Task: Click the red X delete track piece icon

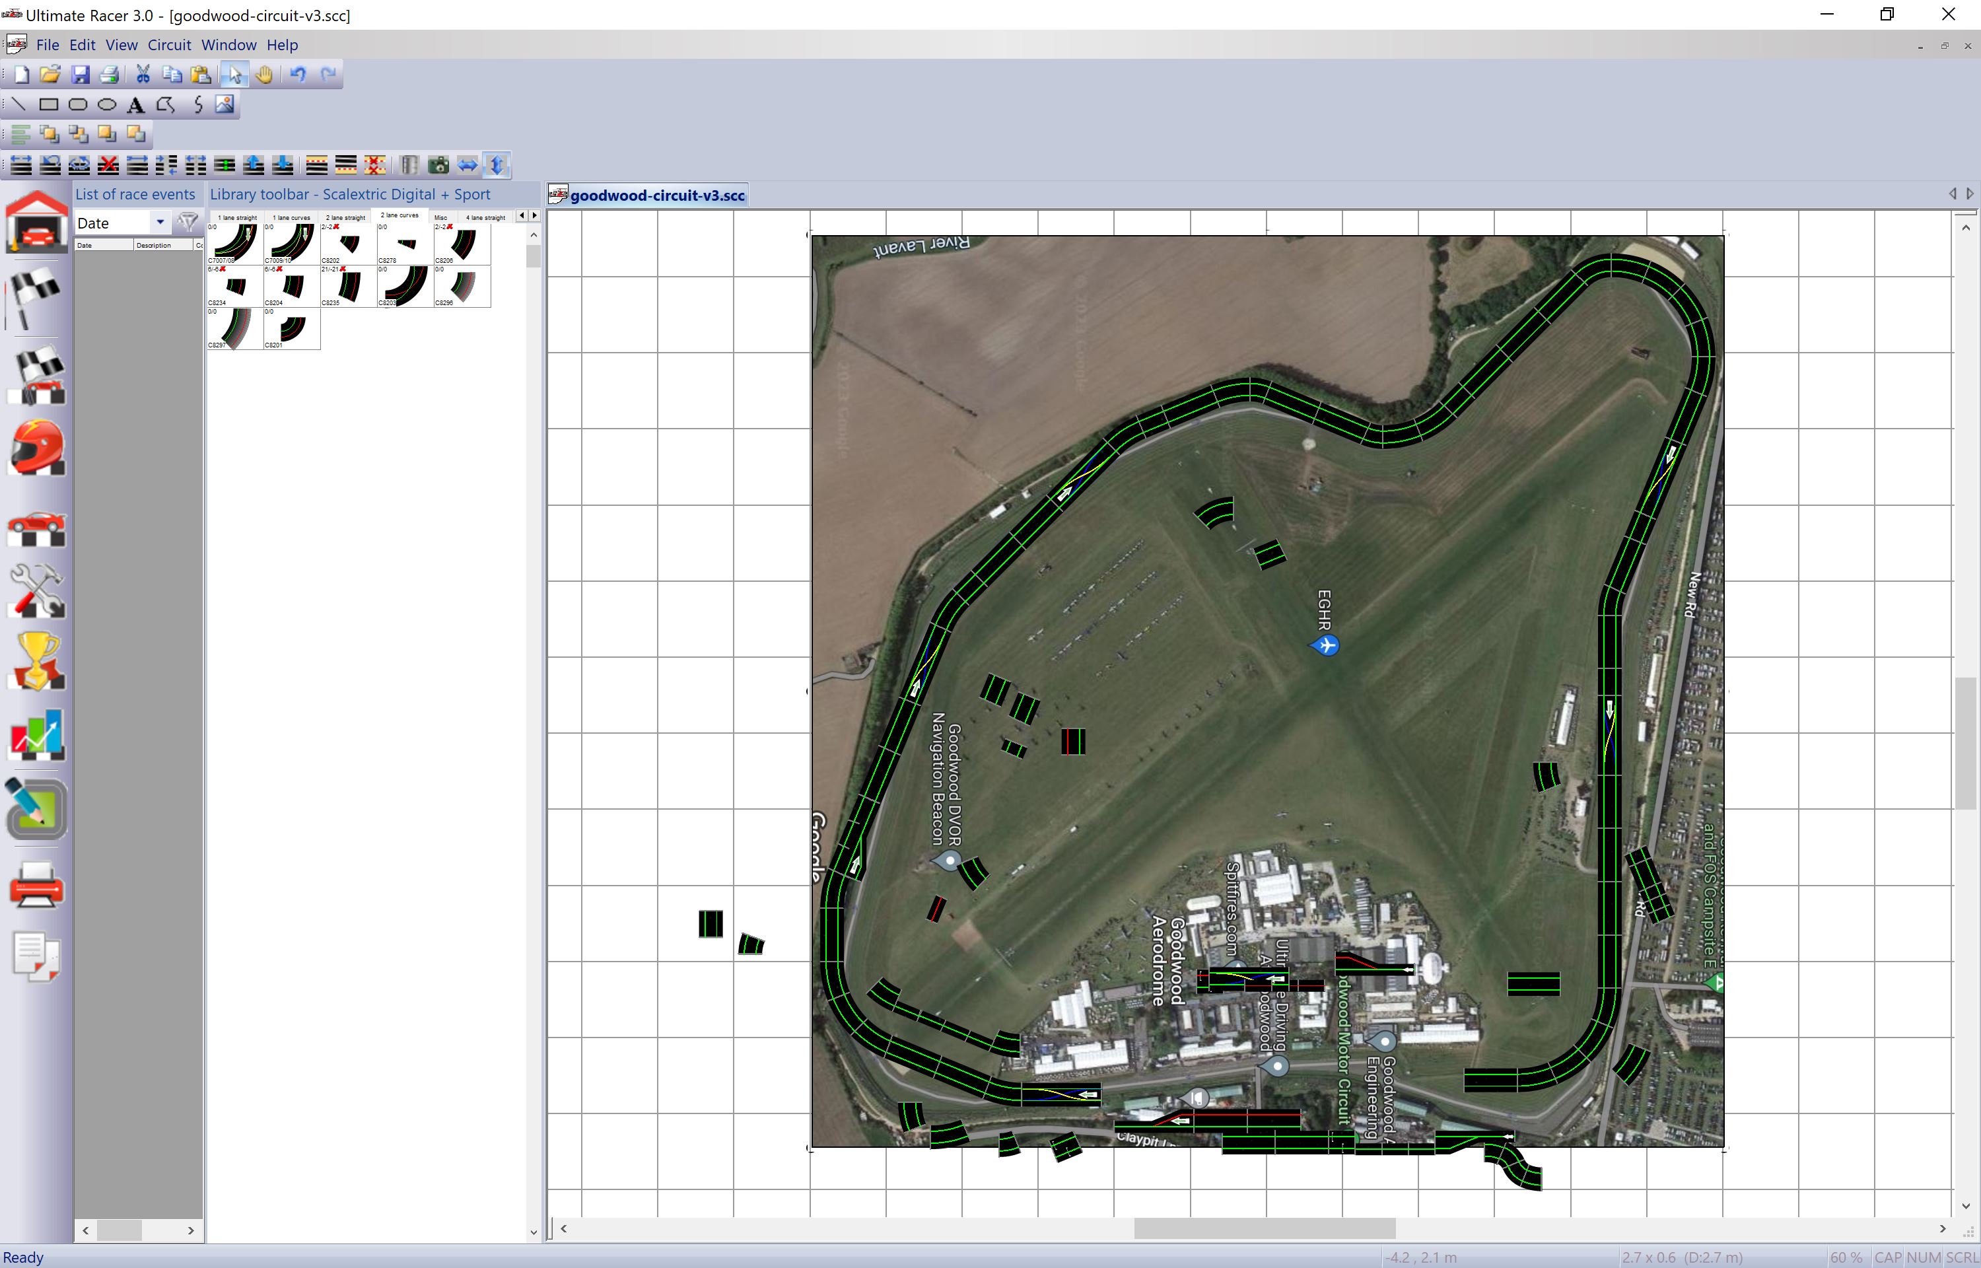Action: (x=108, y=166)
